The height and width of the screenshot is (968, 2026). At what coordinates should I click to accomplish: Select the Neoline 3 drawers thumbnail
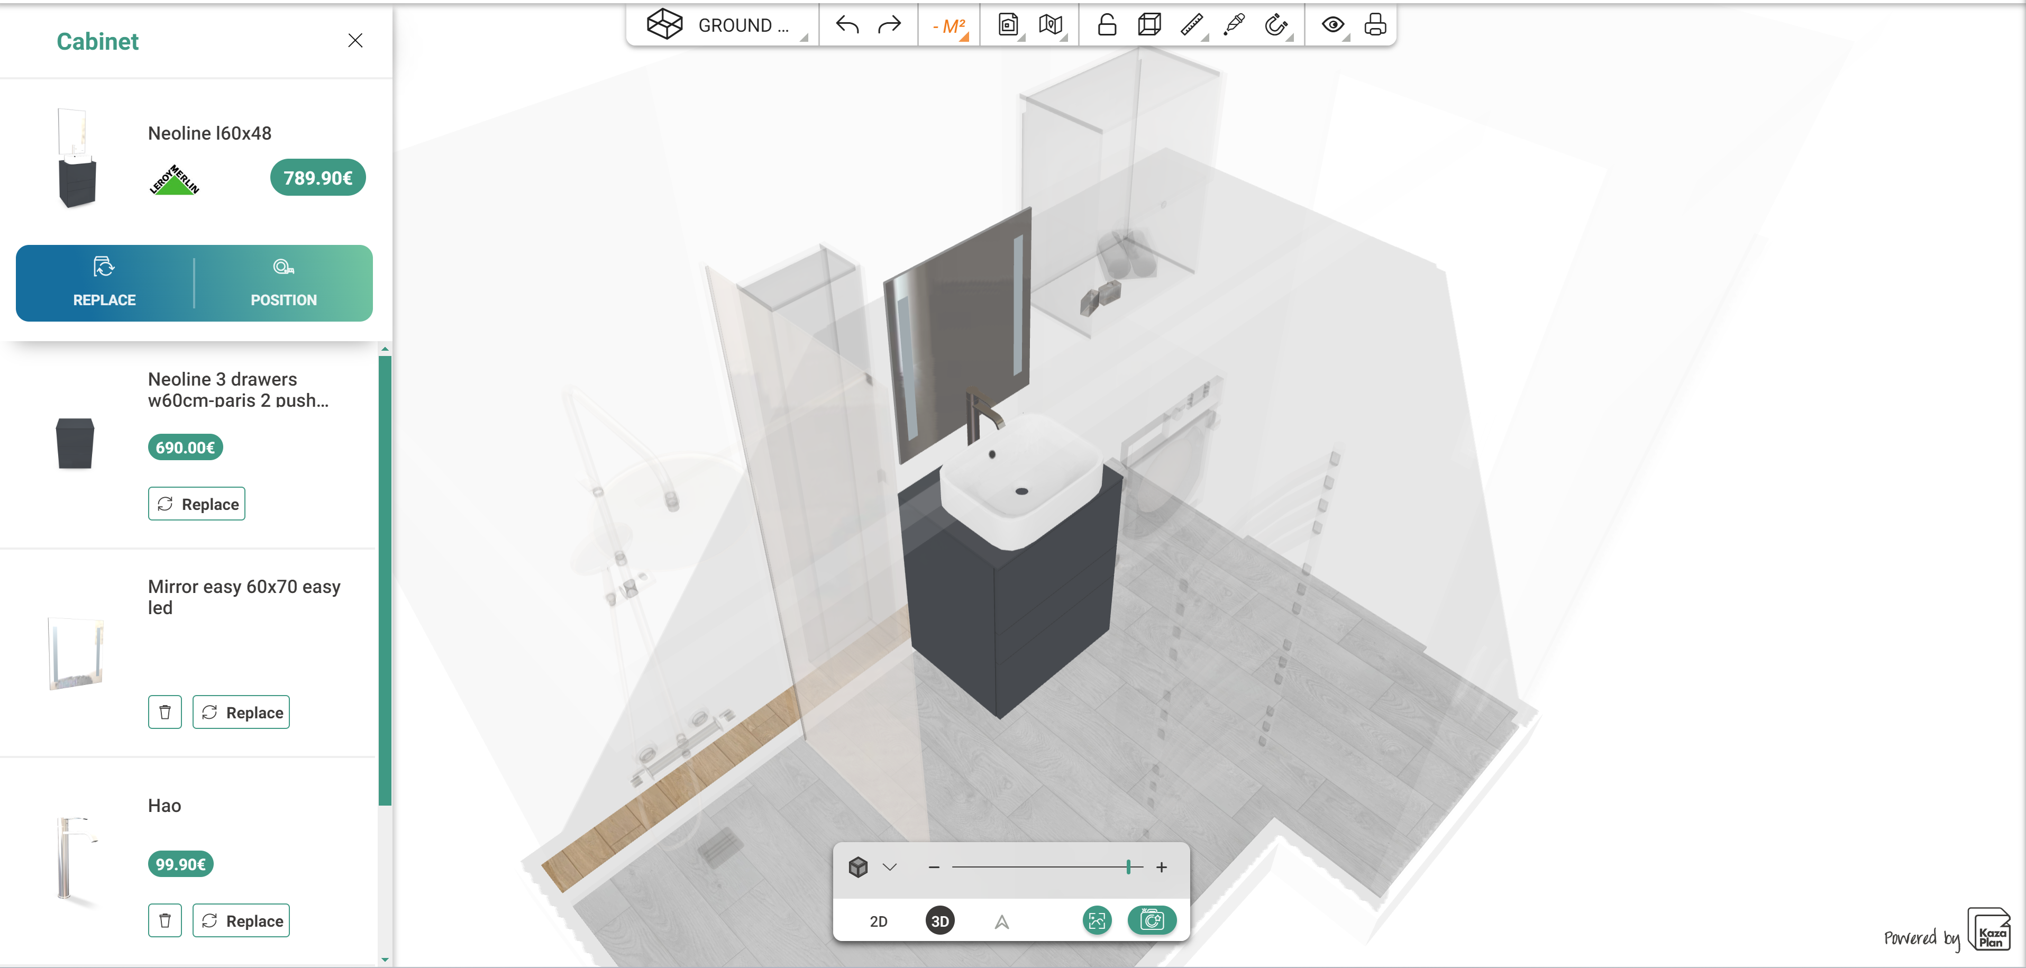(x=76, y=443)
